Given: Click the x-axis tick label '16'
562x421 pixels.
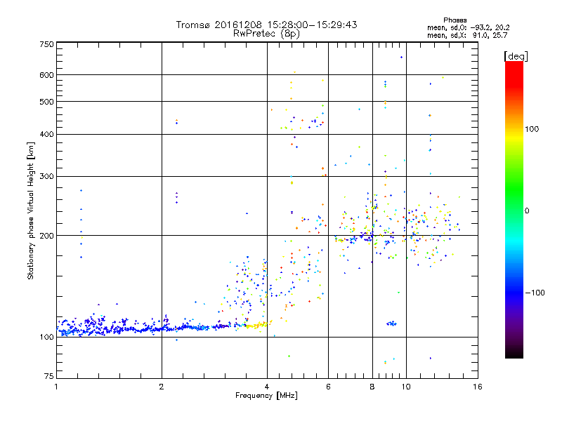Looking at the screenshot, I should (x=478, y=387).
